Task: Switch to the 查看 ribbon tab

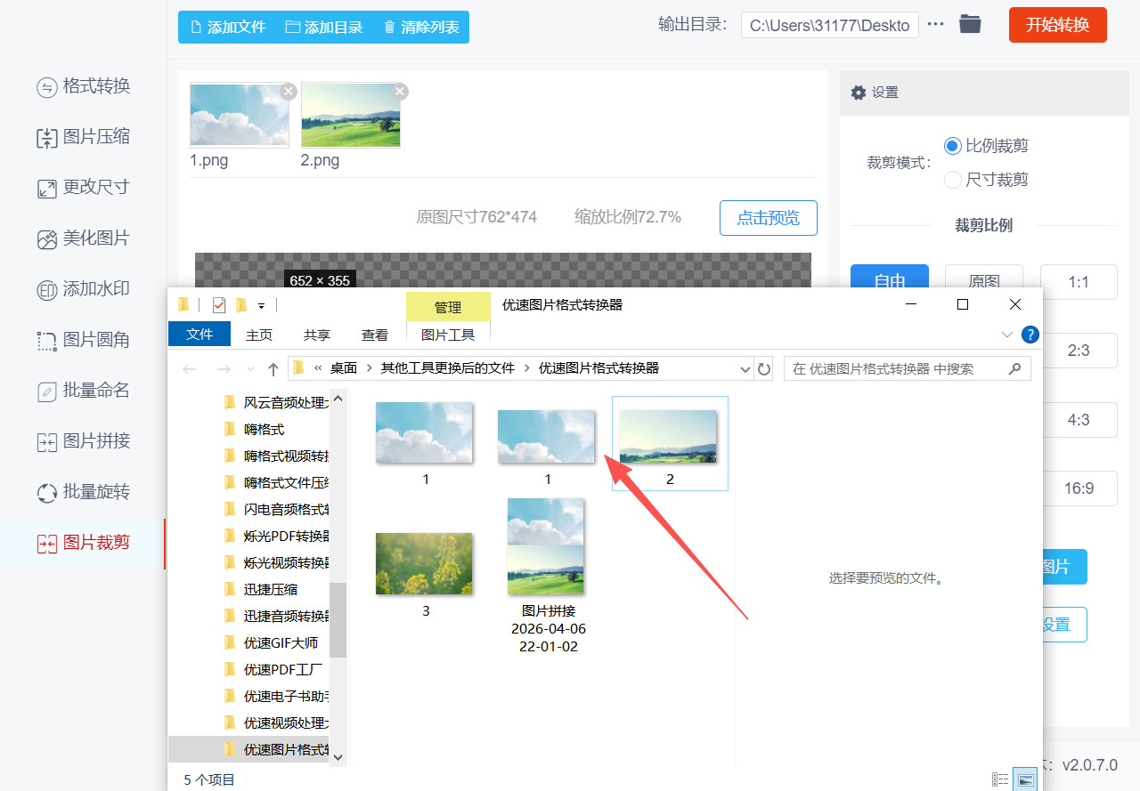Action: [x=374, y=334]
